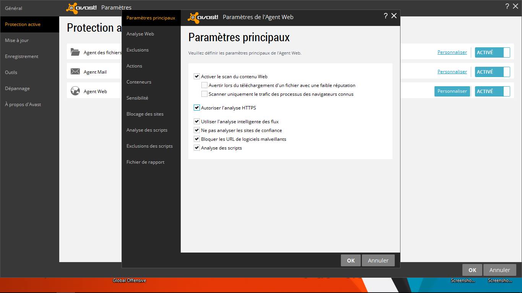The width and height of the screenshot is (522, 293).
Task: Open the Conteneurs section
Action: point(151,82)
